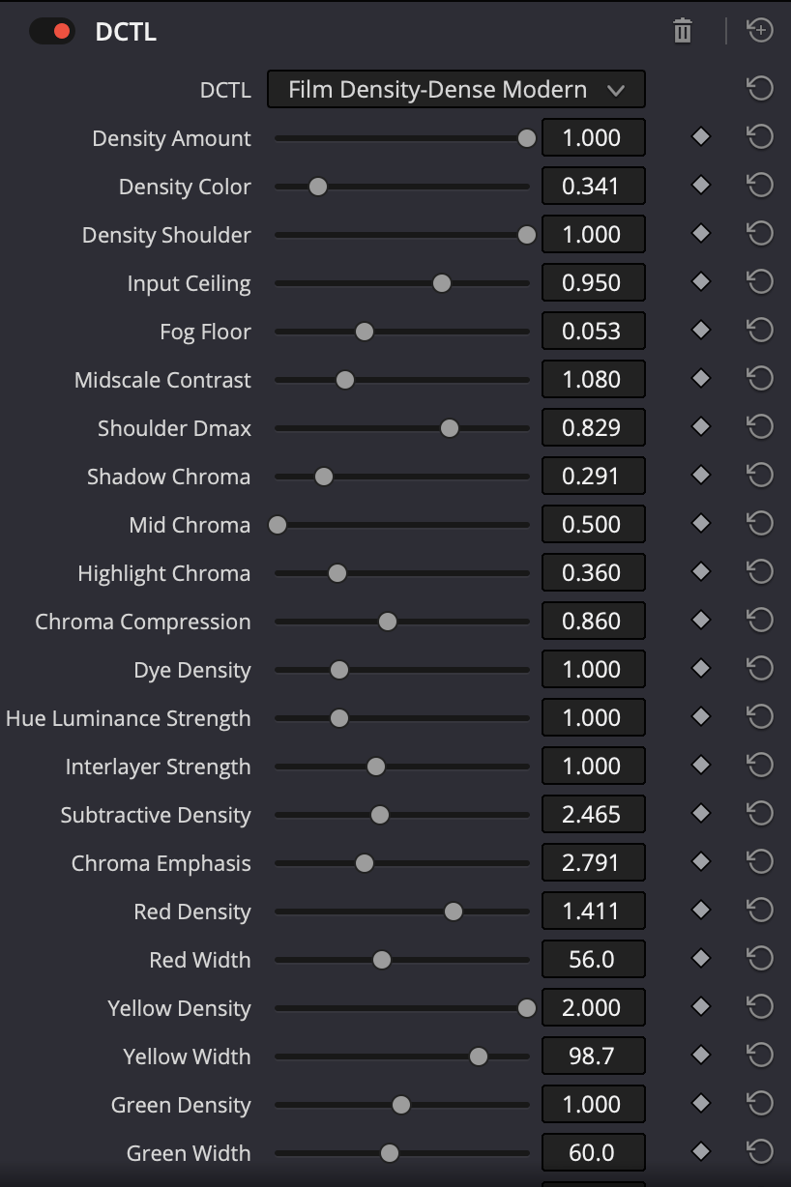Add keyframe for Chroma Compression
This screenshot has width=791, height=1187.
(x=701, y=621)
